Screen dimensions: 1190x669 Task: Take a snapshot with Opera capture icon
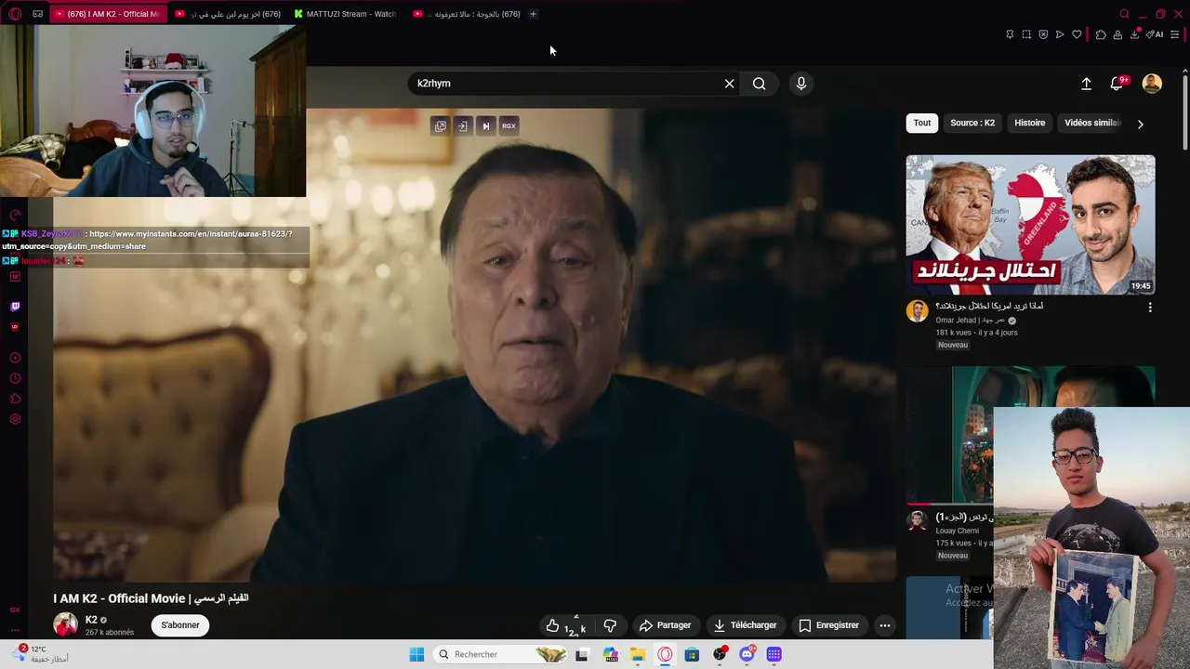coord(1026,34)
